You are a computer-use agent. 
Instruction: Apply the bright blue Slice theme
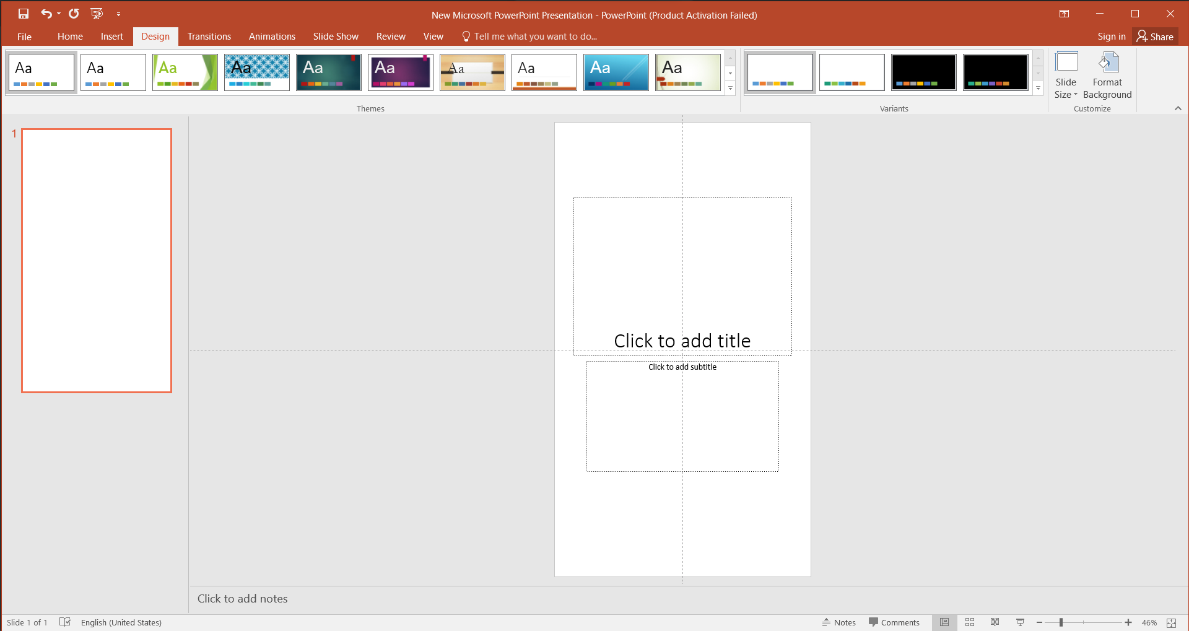coord(616,72)
